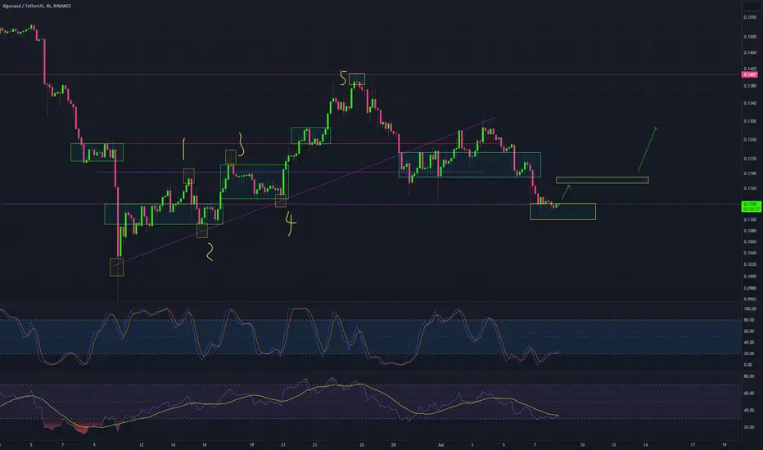Click the 0.1060 price axis value
763x450 pixels.
click(750, 242)
